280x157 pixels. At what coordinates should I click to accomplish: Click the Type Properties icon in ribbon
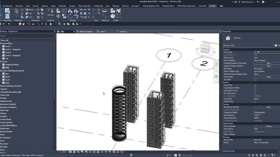click(7, 10)
